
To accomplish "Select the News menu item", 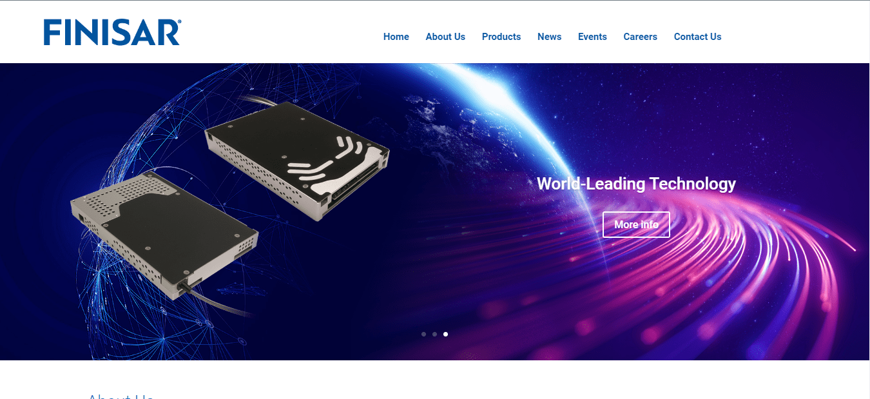I will (x=549, y=37).
